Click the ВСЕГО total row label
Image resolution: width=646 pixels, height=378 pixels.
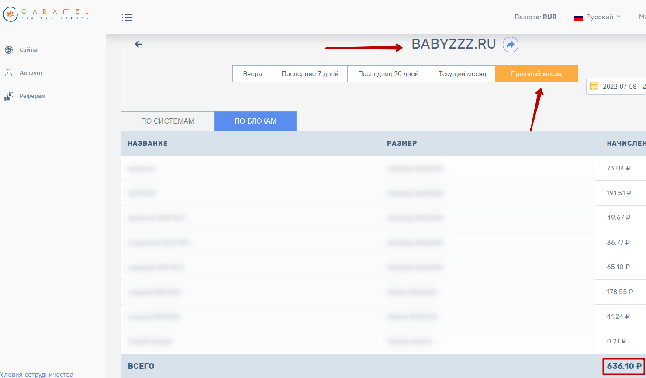(141, 366)
